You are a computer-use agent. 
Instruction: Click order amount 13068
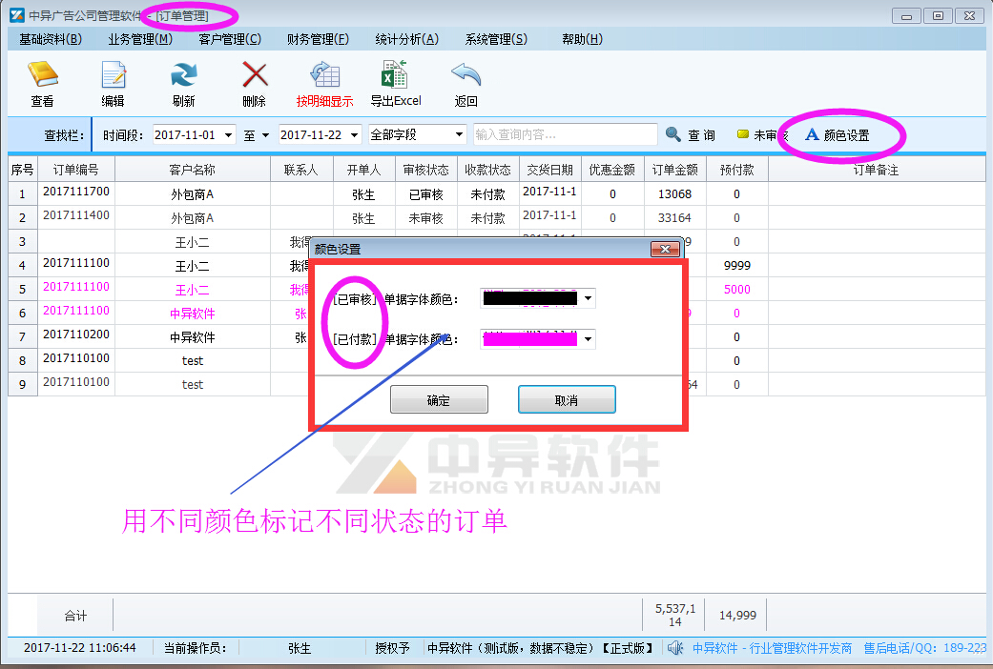click(675, 194)
